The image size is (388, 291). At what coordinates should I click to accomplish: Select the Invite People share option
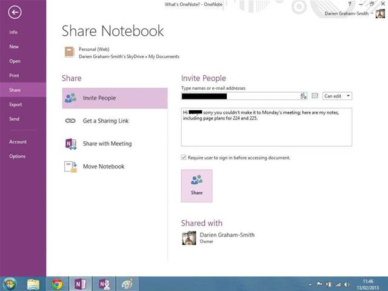(115, 98)
